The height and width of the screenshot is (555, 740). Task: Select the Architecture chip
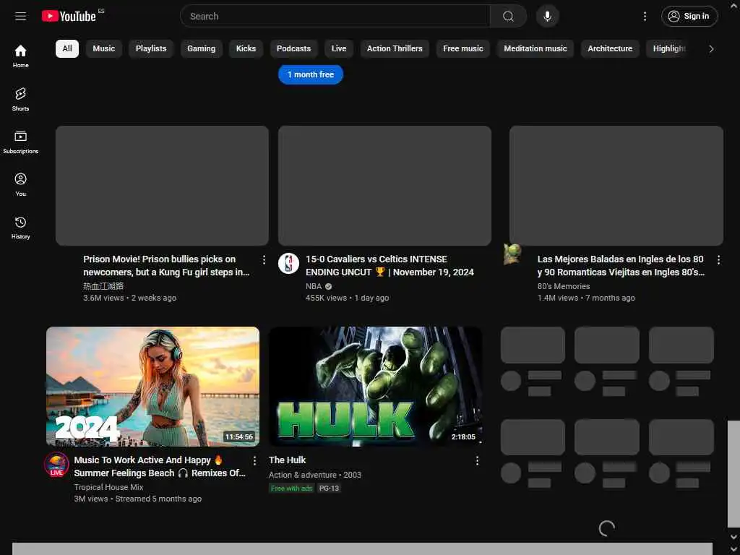pos(610,48)
